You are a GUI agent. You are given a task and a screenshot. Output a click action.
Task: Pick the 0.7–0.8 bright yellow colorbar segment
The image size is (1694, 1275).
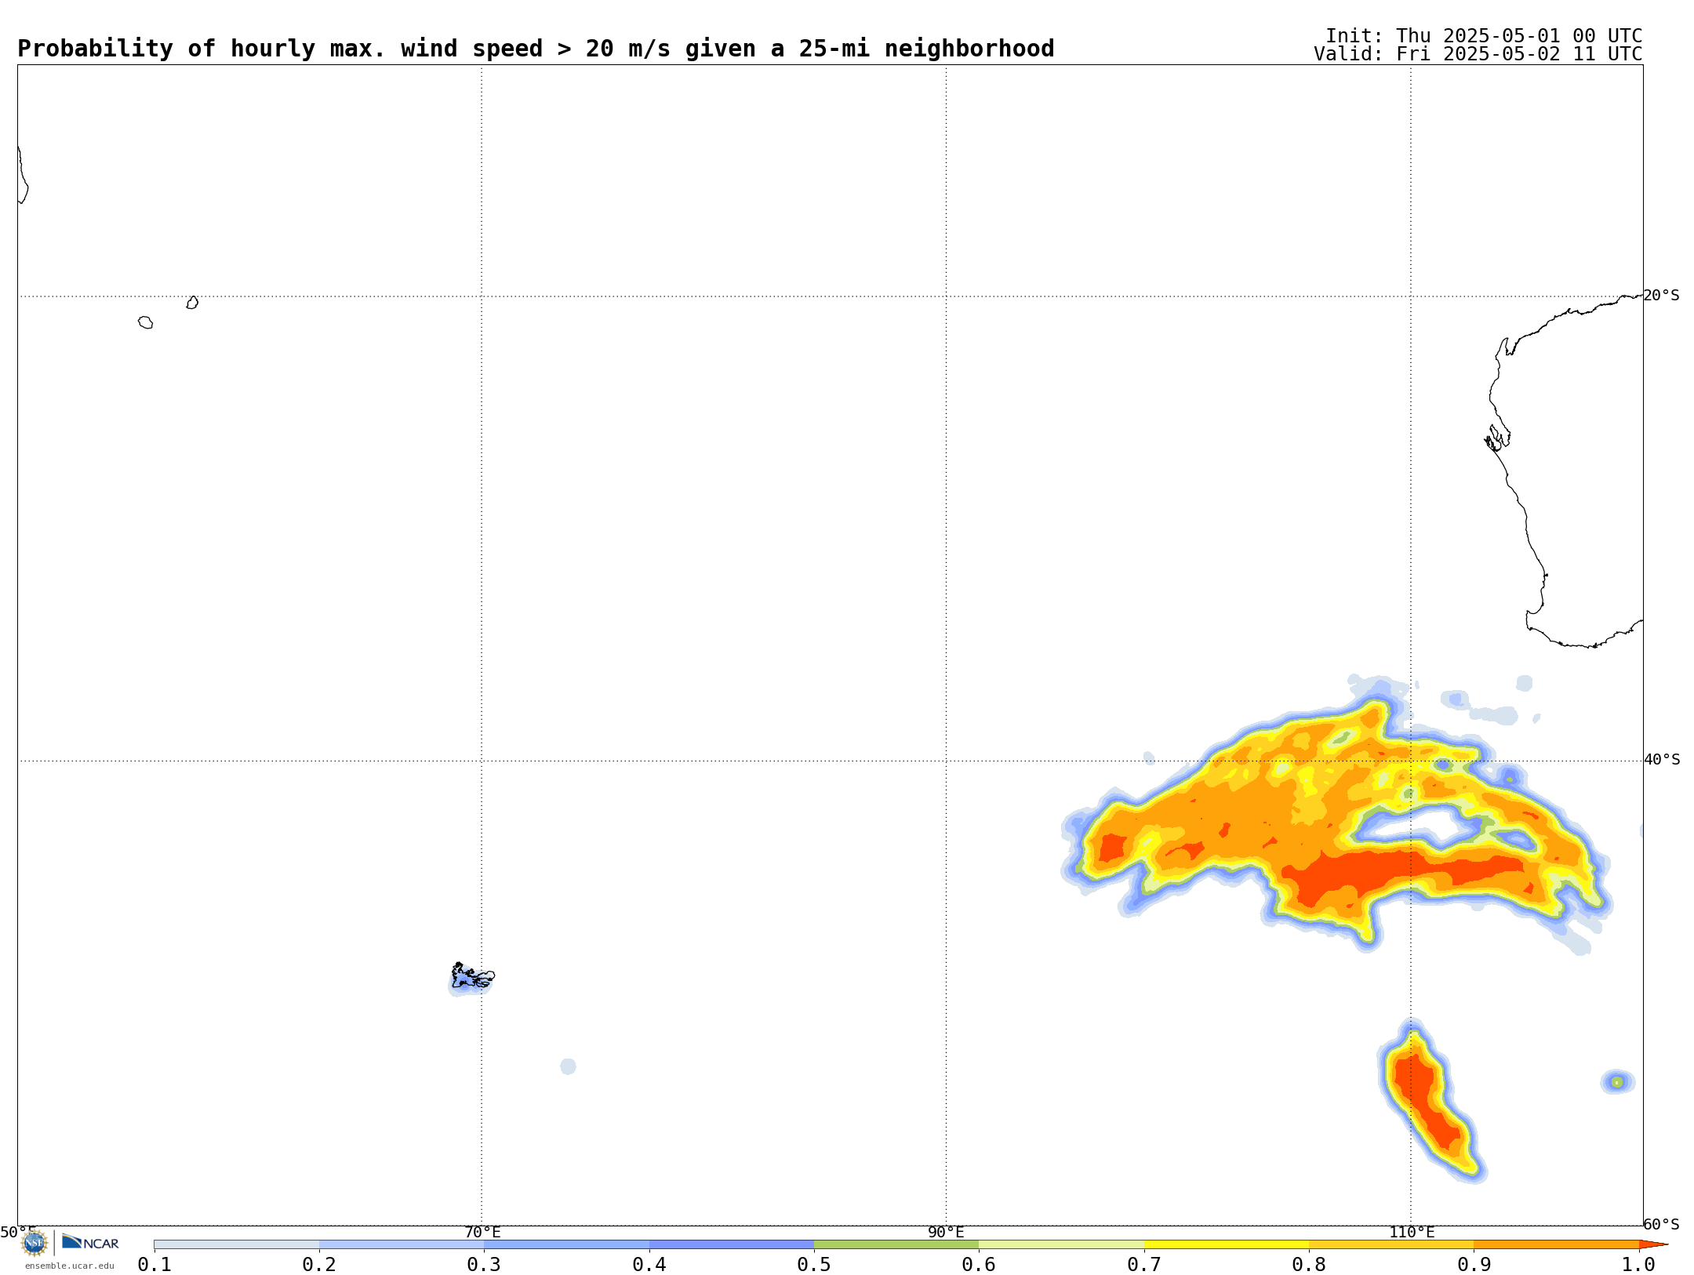[x=1227, y=1244]
